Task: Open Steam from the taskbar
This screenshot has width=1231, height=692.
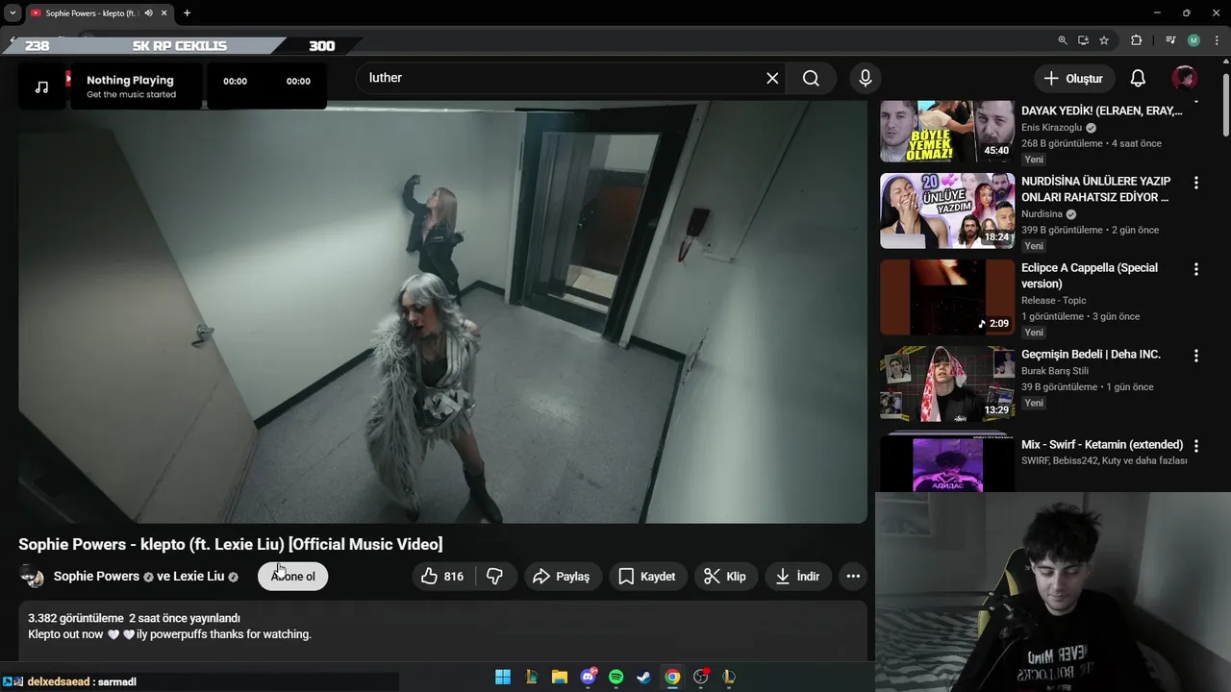Action: coord(644,677)
